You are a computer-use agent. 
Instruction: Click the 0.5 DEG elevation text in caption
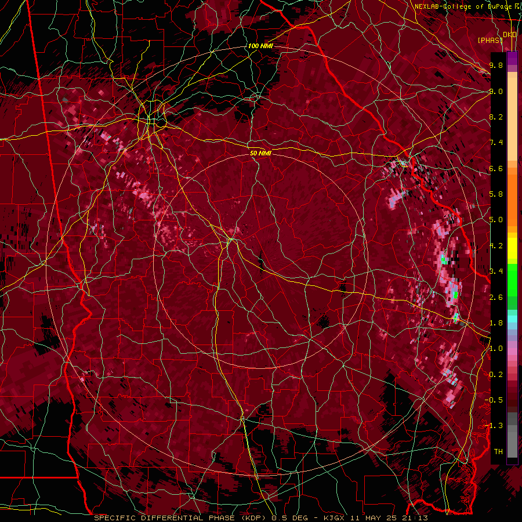click(289, 518)
